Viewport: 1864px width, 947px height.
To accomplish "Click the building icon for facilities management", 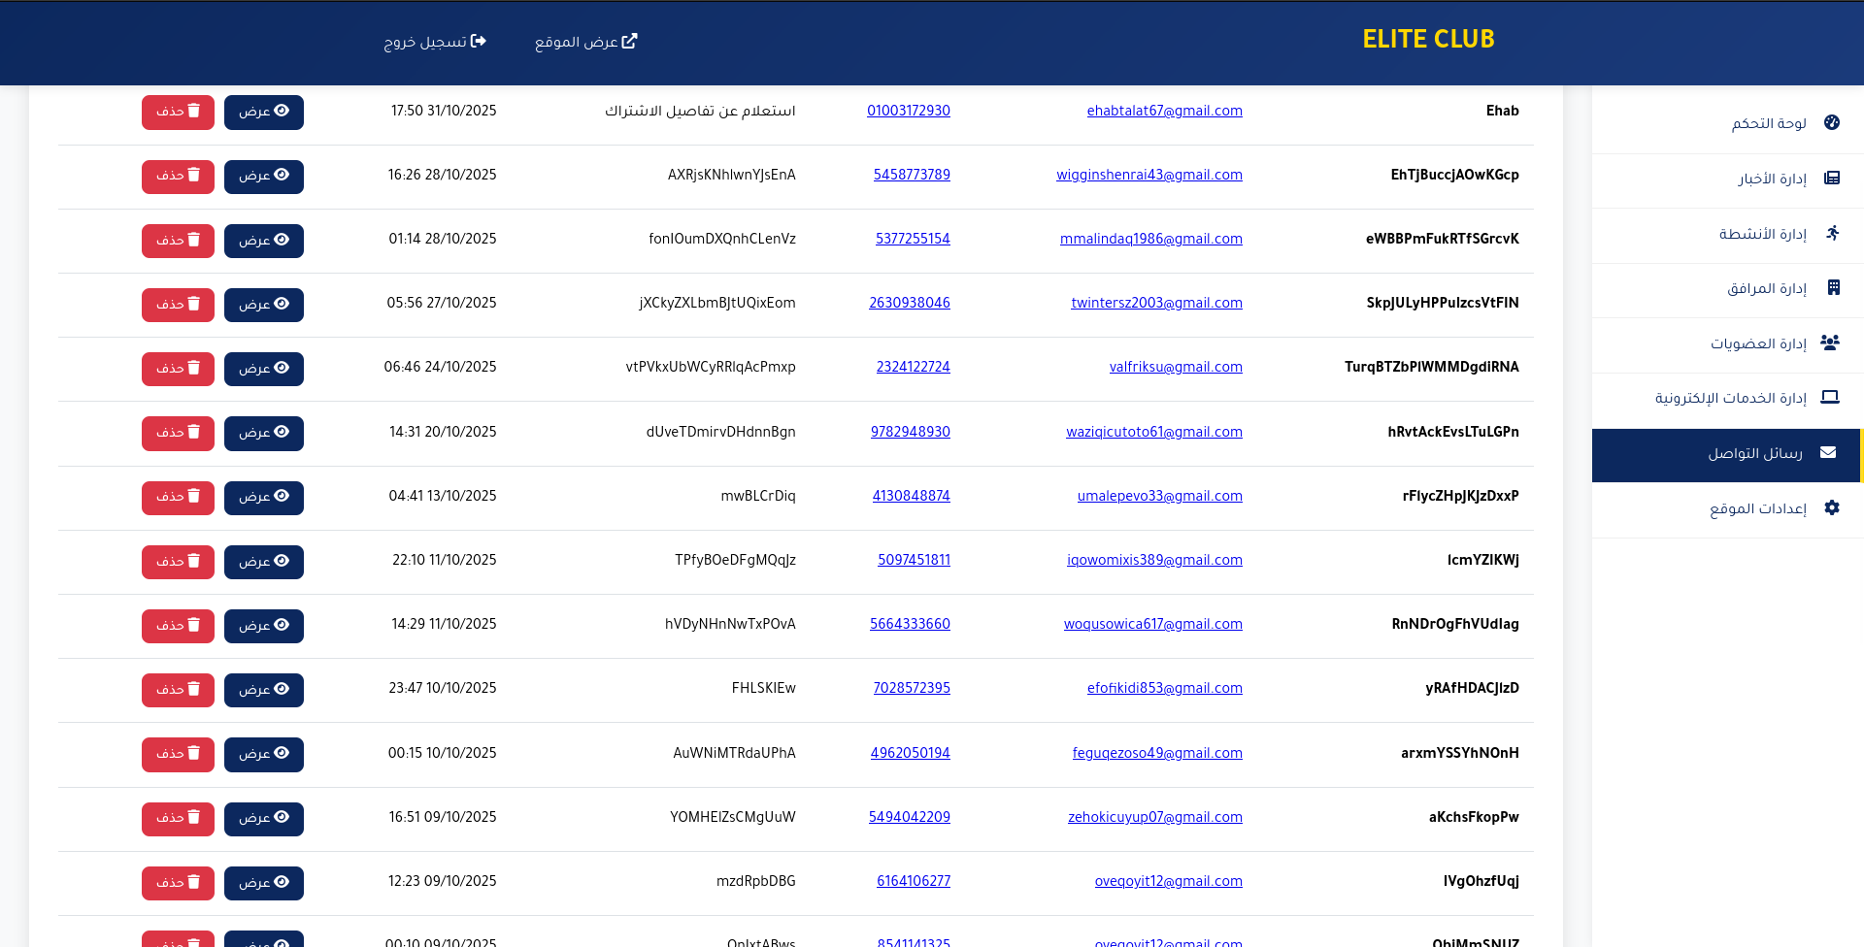I will (1833, 287).
